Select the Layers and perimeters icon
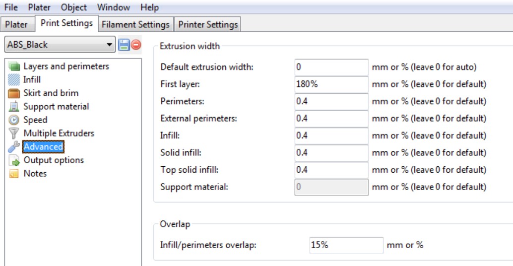513x266 pixels. pos(14,66)
